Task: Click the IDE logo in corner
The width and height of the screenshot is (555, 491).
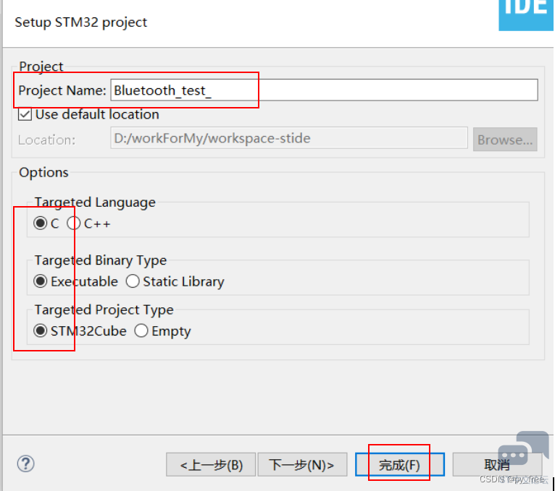Action: coord(526,15)
